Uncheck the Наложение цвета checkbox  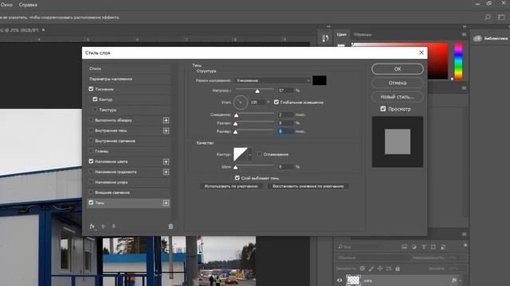point(91,161)
